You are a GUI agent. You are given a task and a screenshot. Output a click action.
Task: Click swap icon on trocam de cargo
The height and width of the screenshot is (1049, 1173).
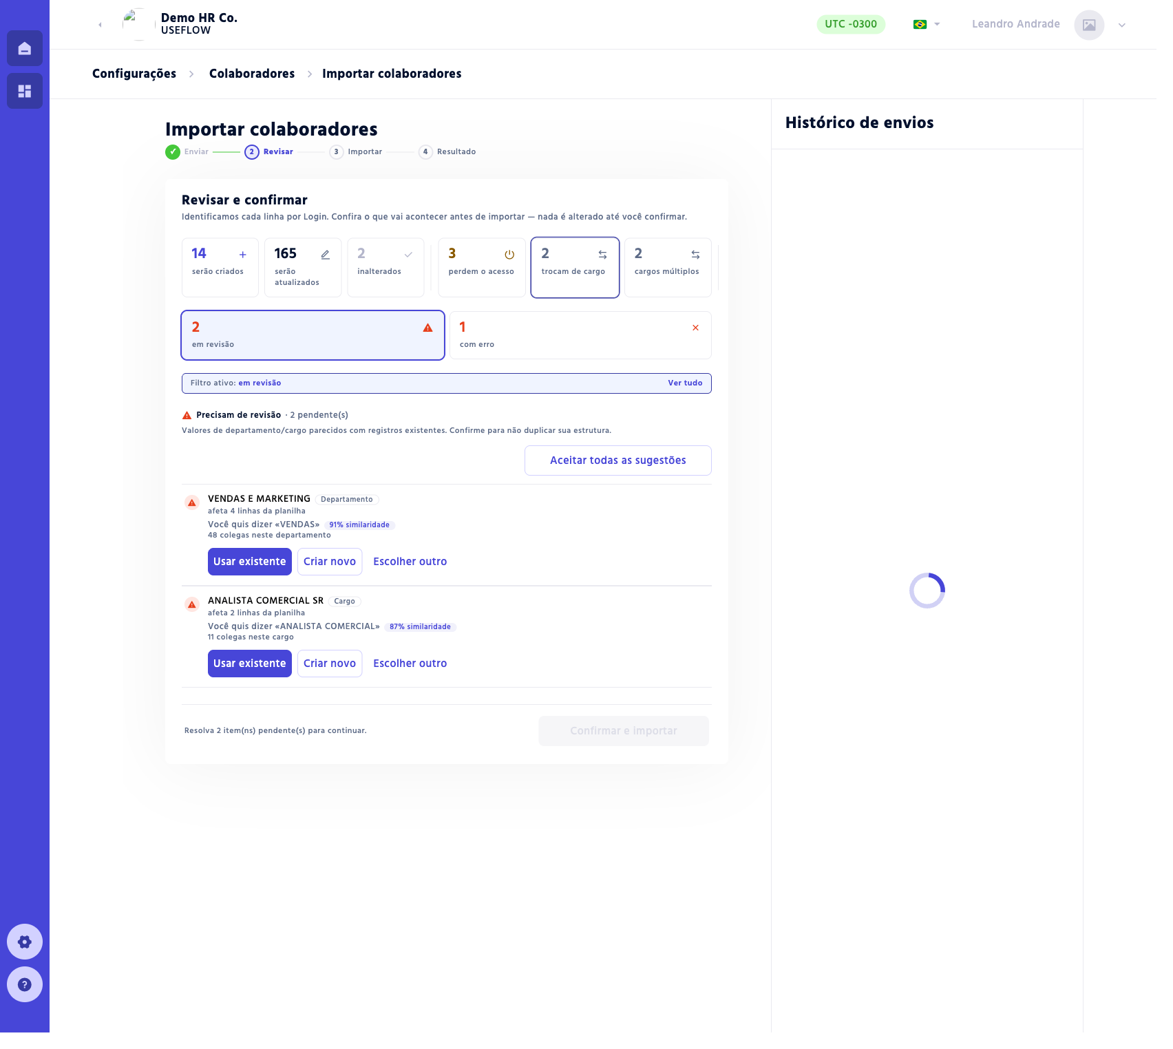(602, 255)
